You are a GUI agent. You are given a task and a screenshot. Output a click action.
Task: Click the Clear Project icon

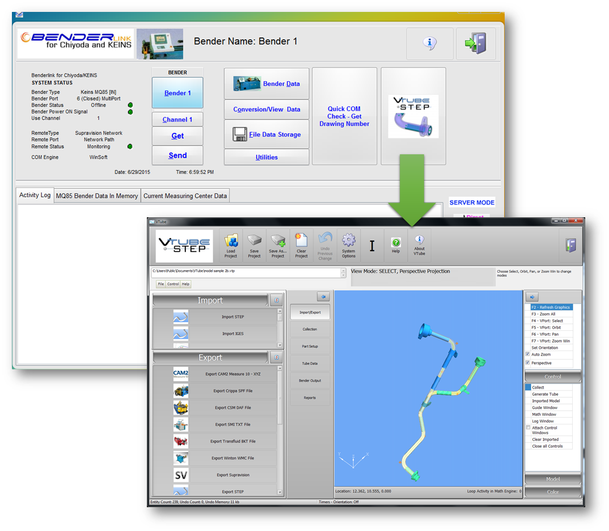tap(301, 241)
